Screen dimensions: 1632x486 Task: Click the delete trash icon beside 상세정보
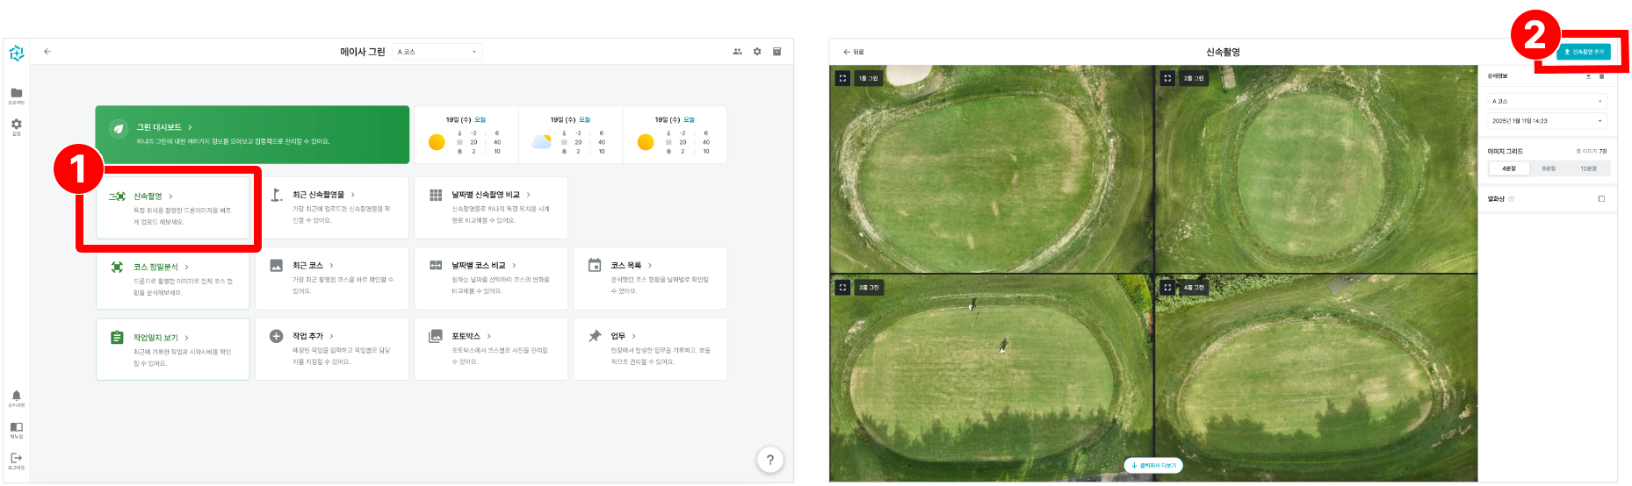click(1601, 76)
